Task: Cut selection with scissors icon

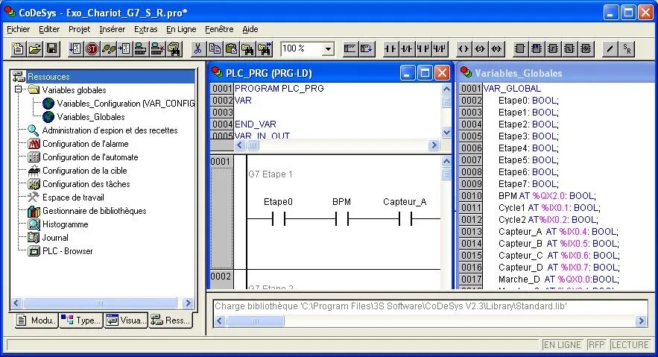Action: click(x=197, y=49)
